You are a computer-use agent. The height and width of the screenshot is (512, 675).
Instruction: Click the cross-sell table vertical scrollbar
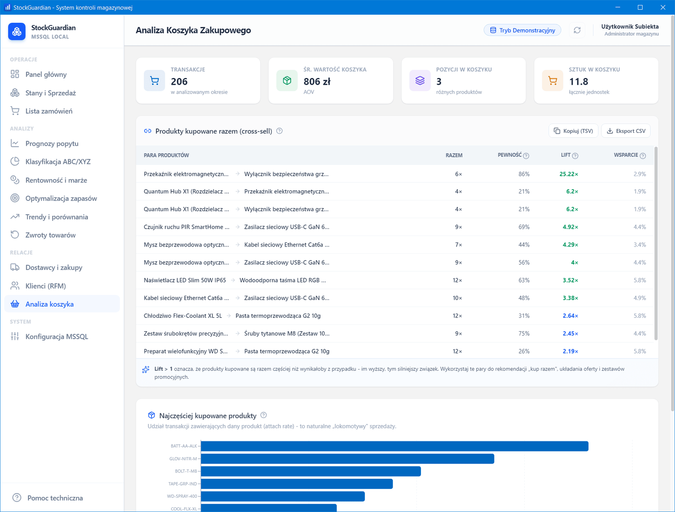(656, 243)
